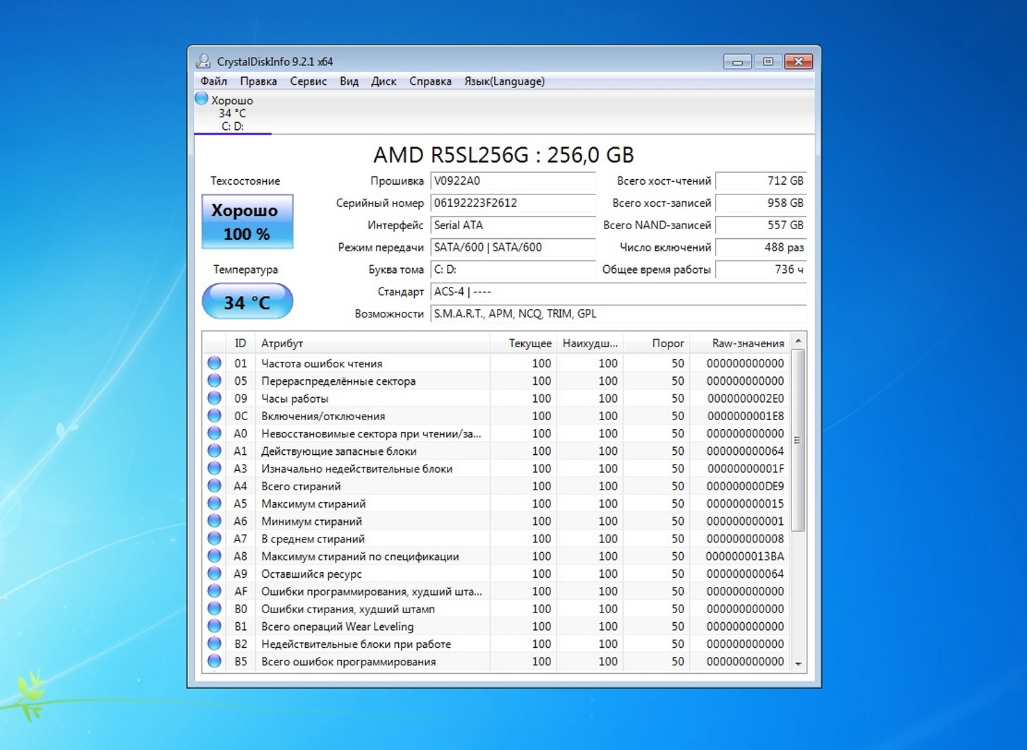This screenshot has height=750, width=1027.
Task: Click the status icon for attribute A4
Action: [215, 485]
